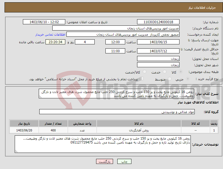Click the تعداد / مقدار column header
Viewport: 223px width, 169px height.
click(53, 123)
